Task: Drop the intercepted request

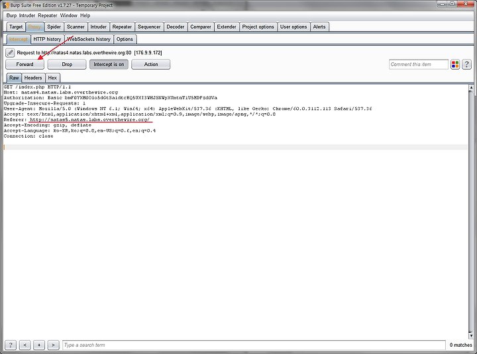Action: pyautogui.click(x=67, y=64)
